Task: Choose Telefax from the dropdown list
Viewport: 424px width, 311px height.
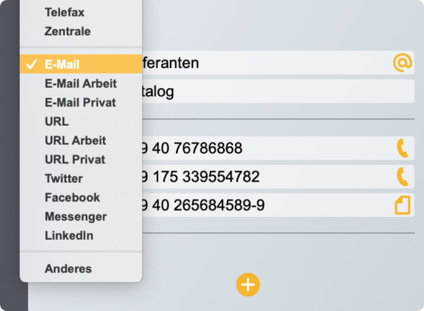Action: [64, 12]
